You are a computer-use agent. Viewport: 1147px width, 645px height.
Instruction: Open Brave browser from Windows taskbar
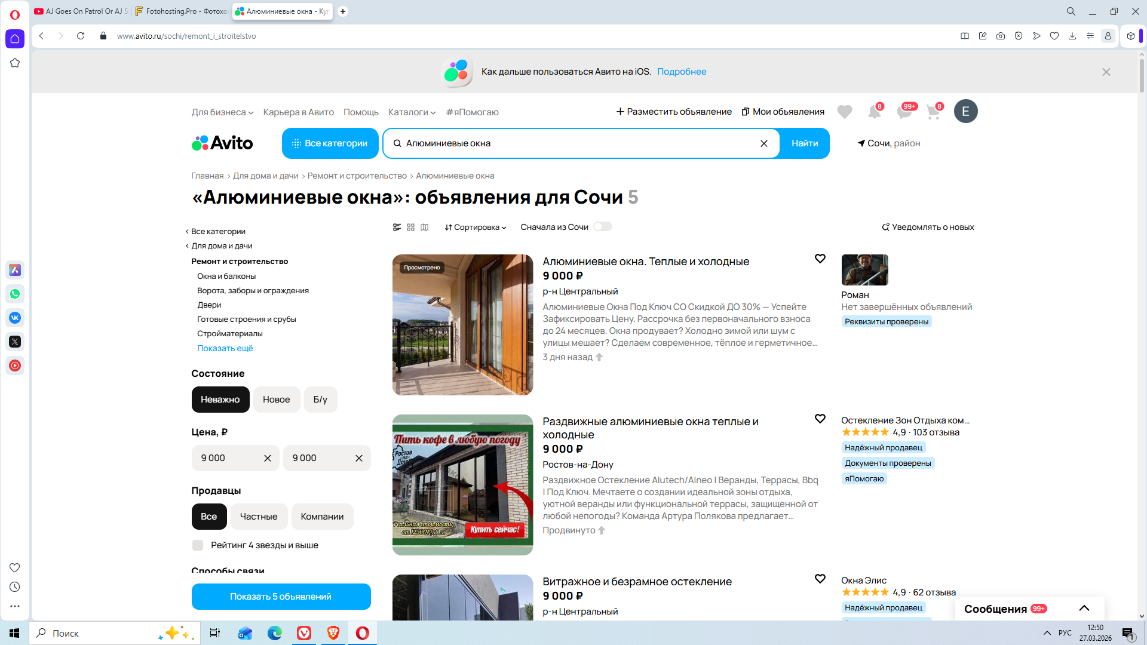pos(333,633)
